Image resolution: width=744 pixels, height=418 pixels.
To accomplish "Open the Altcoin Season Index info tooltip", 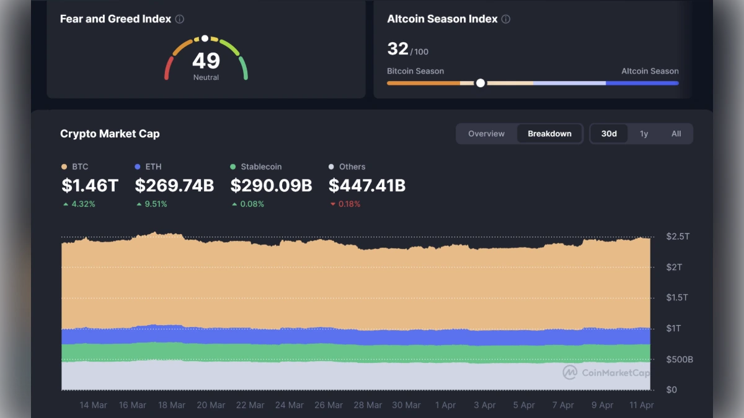I will 505,19.
